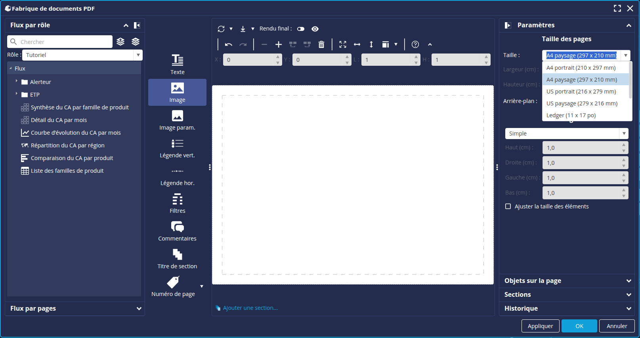The height and width of the screenshot is (338, 640).
Task: Click the Appliquer button
Action: tap(540, 326)
